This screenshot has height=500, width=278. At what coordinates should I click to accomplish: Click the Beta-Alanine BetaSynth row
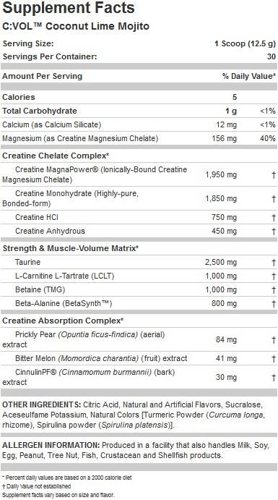click(139, 303)
